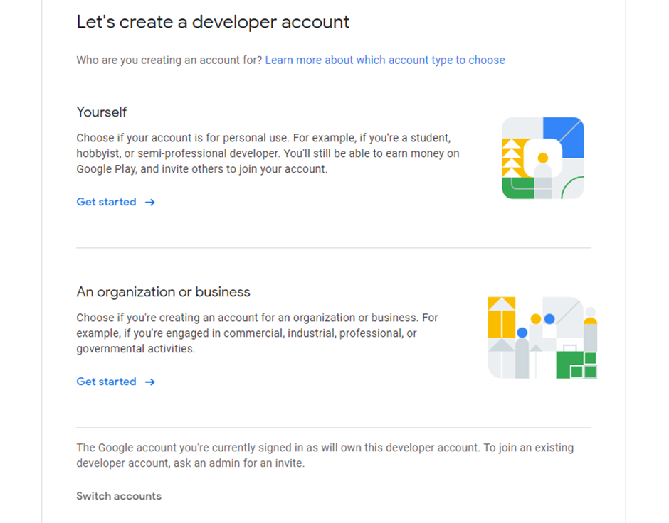Click the blue square in the Yourself illustration
The image size is (669, 523).
click(x=566, y=135)
